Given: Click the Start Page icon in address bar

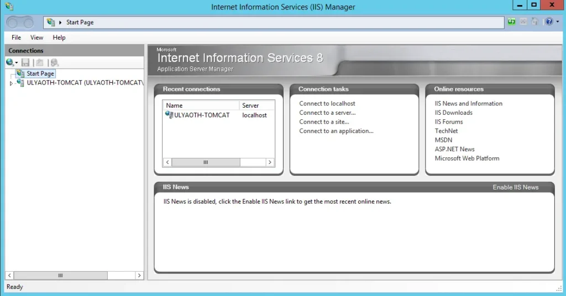Looking at the screenshot, I should [51, 23].
